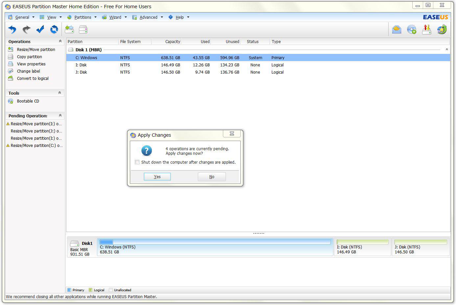Click the Change label link
The width and height of the screenshot is (456, 305).
click(29, 71)
